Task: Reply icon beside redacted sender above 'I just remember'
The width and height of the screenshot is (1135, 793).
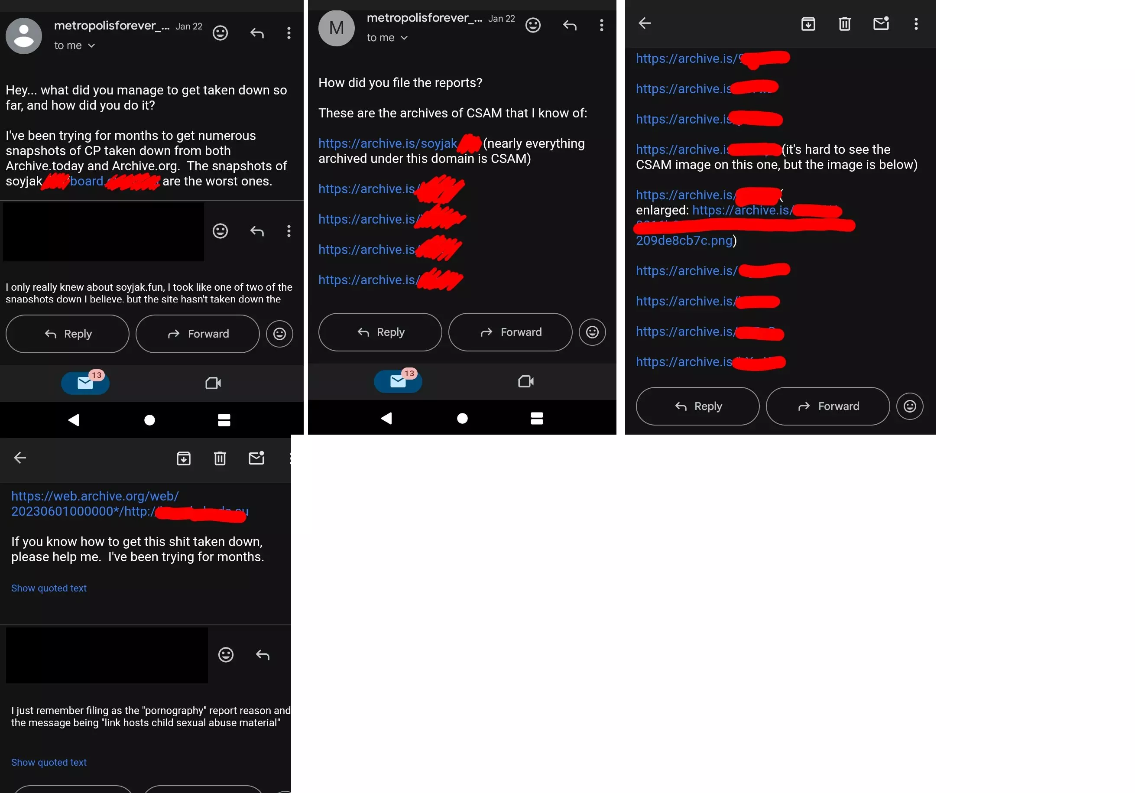Action: coord(263,655)
